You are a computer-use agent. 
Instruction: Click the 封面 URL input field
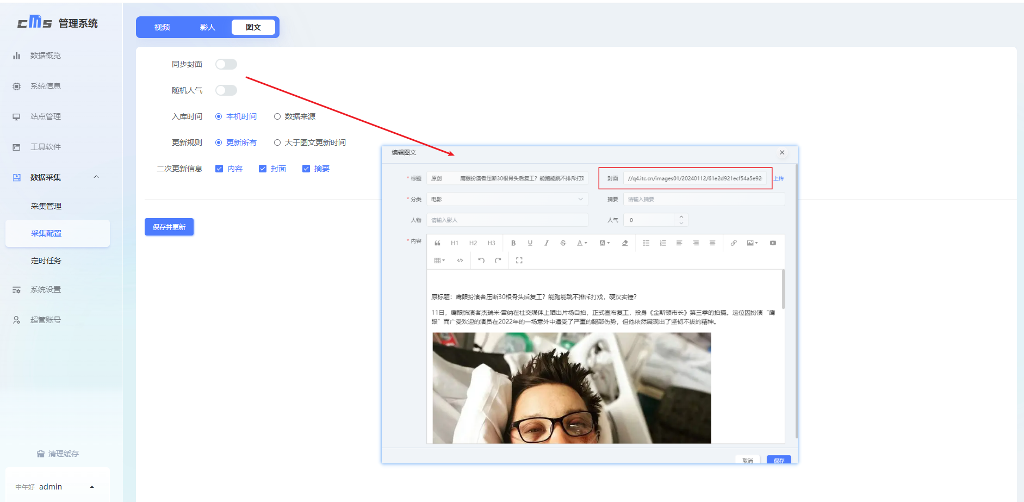click(x=695, y=178)
